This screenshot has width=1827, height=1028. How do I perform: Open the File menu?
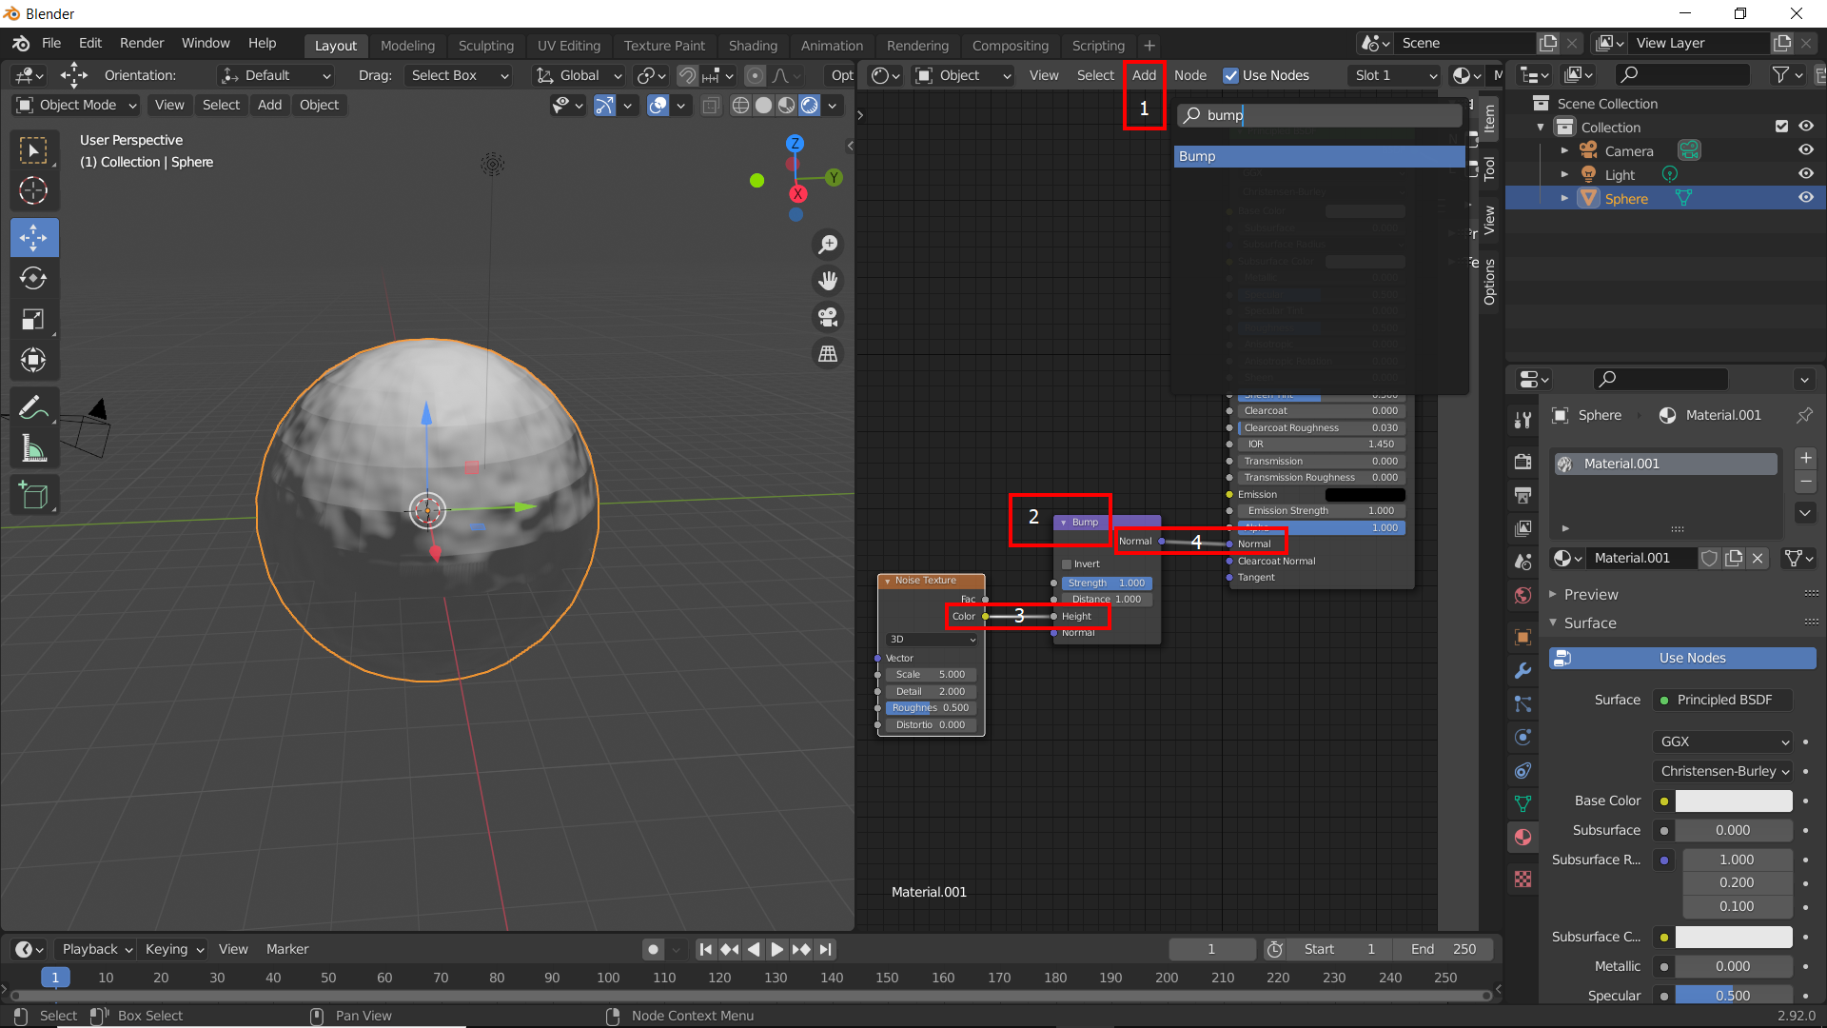51,44
